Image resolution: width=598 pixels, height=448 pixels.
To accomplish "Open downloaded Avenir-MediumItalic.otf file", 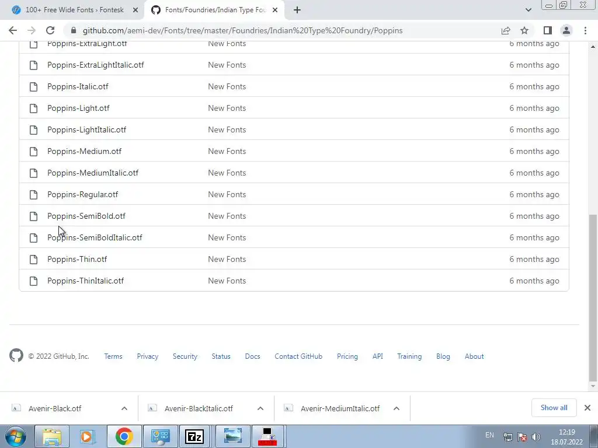I will coord(340,408).
